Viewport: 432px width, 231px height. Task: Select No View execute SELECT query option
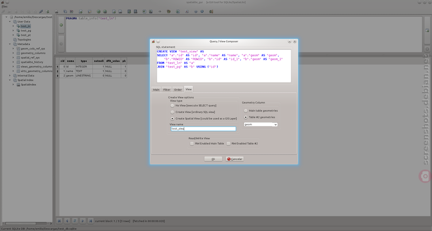172,105
